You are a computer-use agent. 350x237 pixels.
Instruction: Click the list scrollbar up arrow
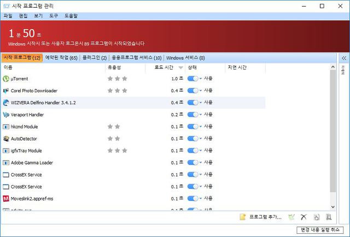pyautogui.click(x=333, y=67)
